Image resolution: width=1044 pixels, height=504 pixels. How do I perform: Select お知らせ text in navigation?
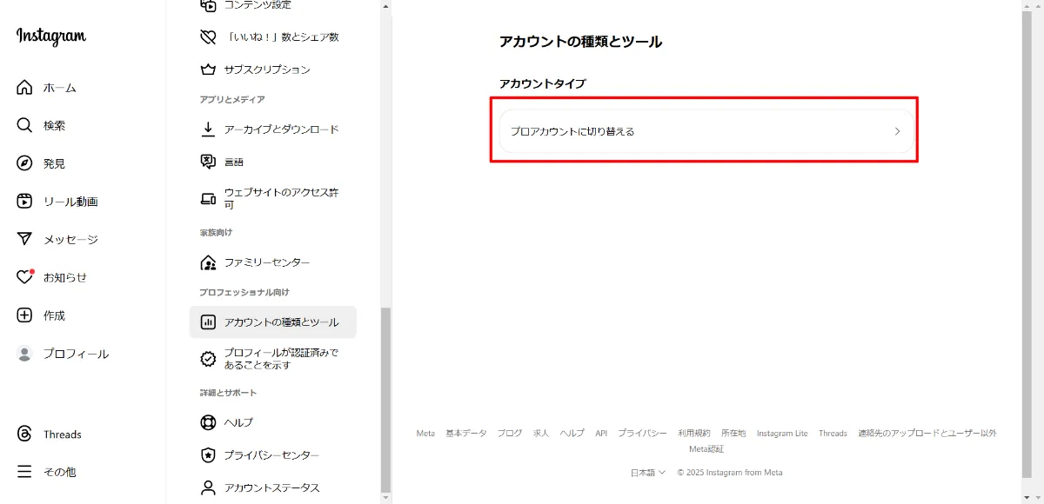pos(65,277)
